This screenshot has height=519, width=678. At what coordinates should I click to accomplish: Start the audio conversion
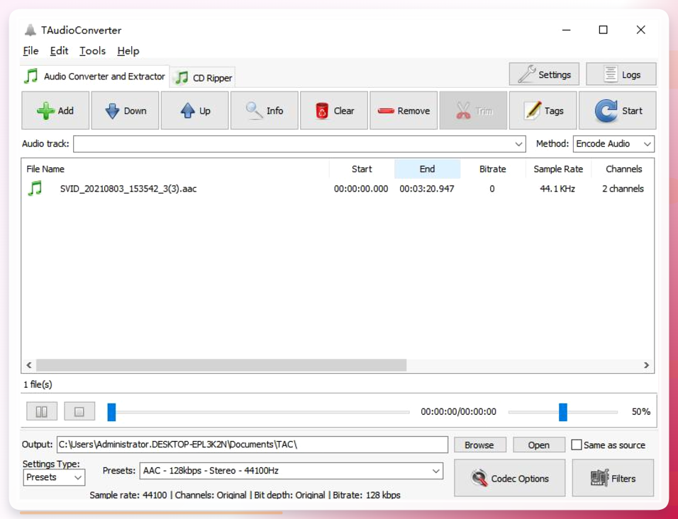[x=618, y=110]
